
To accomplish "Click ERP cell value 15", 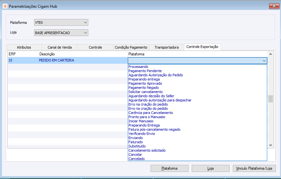I will pyautogui.click(x=10, y=60).
